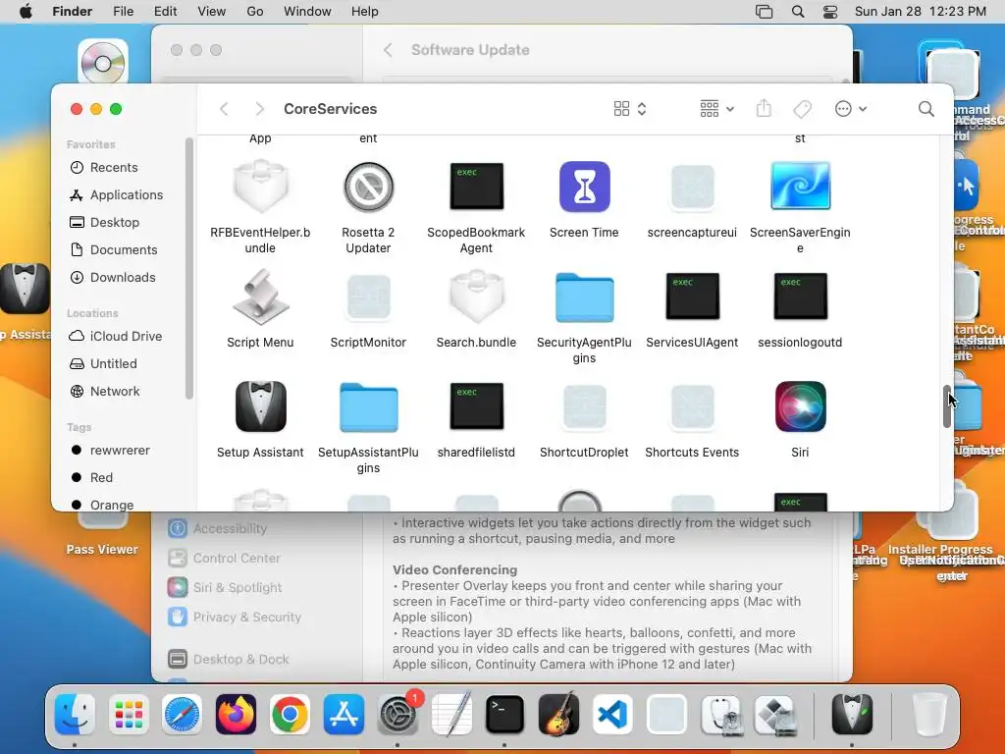Click Privacy & Security in System Settings
This screenshot has height=754, width=1005.
[x=235, y=617]
